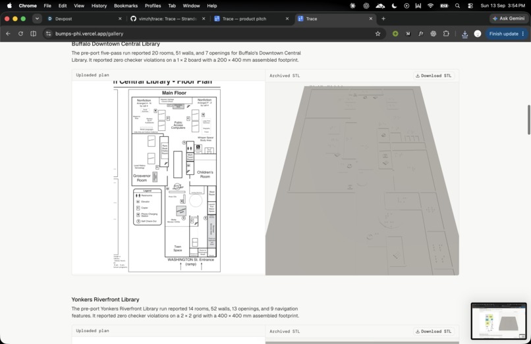Image resolution: width=531 pixels, height=344 pixels.
Task: View site information icon in address bar
Action: (x=49, y=34)
